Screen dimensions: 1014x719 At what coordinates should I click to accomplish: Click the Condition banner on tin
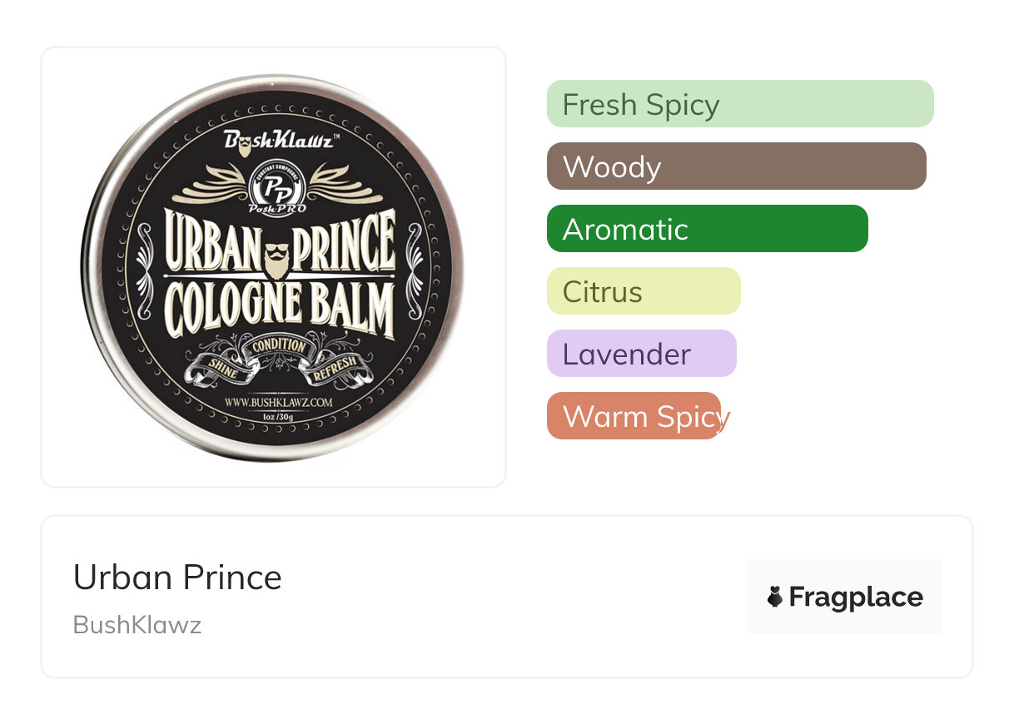(x=279, y=348)
